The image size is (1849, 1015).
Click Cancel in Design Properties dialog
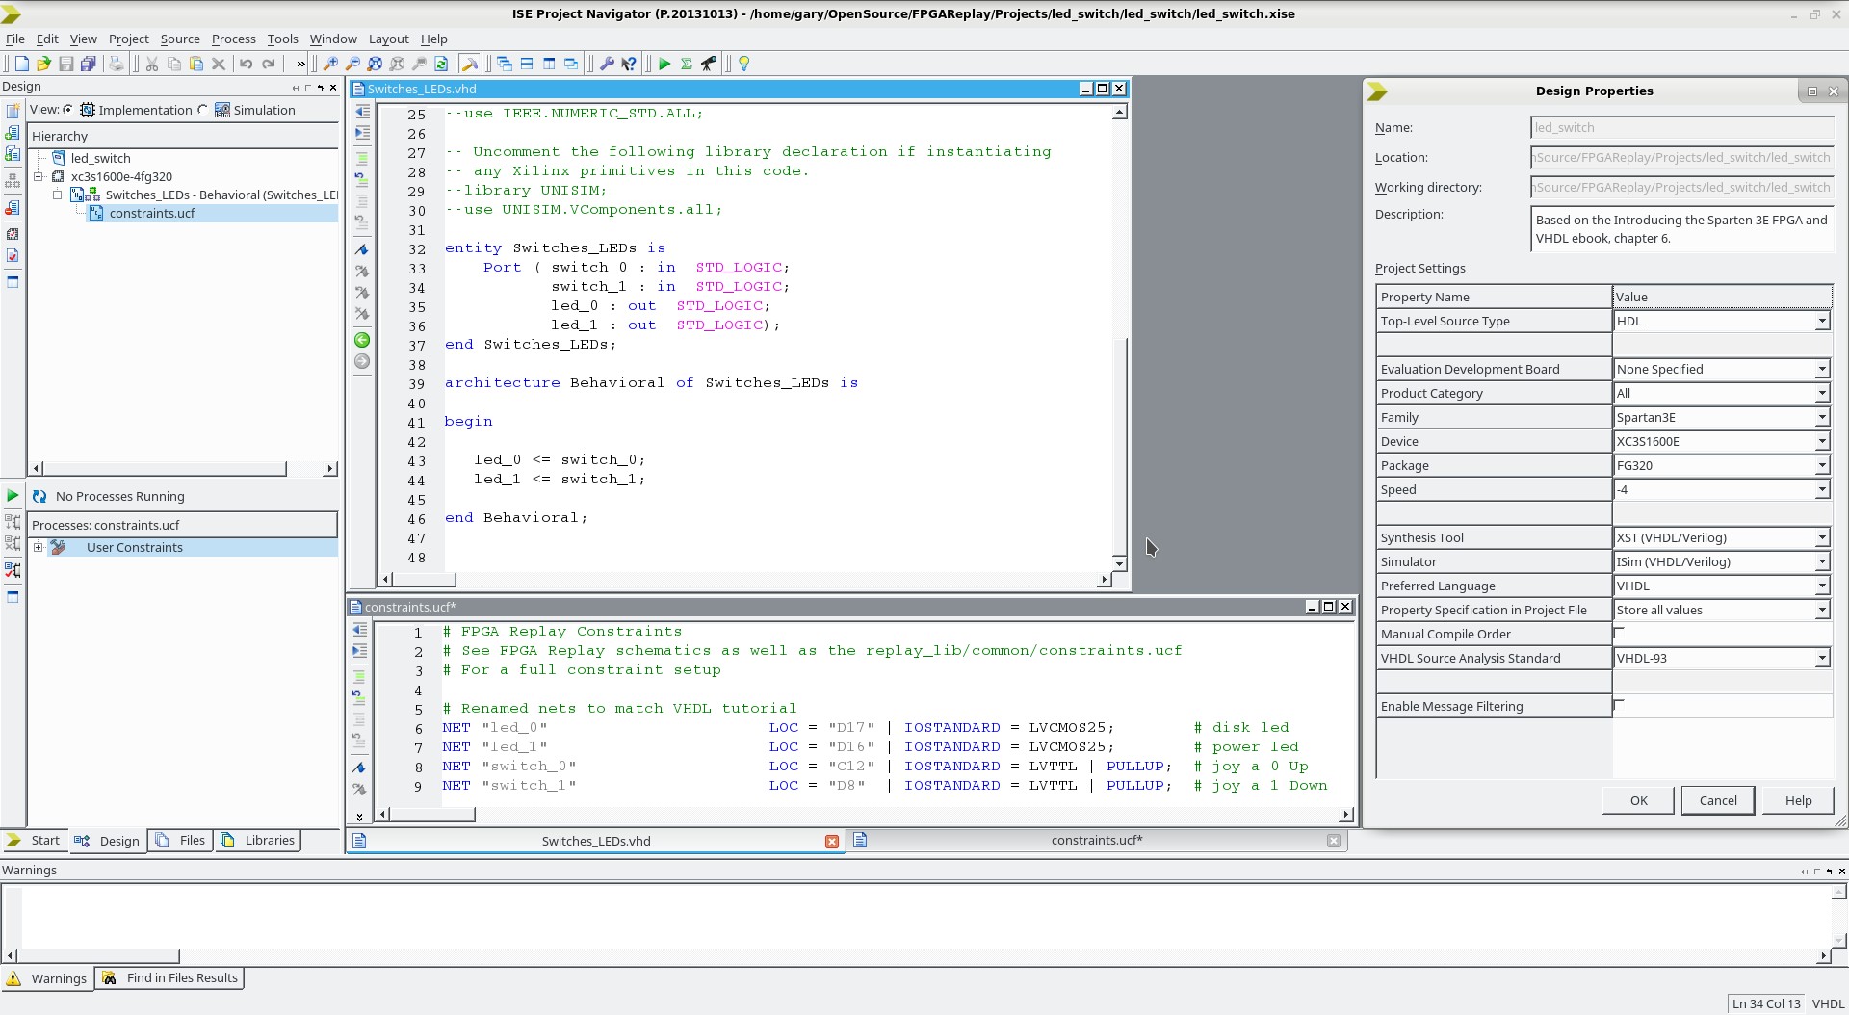pos(1717,800)
